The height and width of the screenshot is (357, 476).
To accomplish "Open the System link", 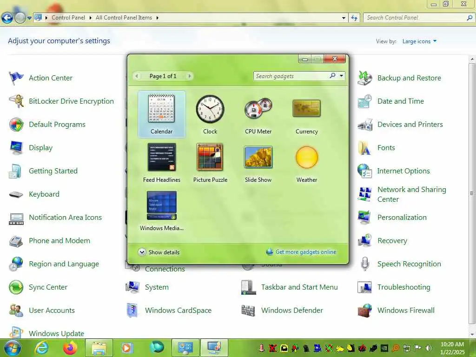I will (157, 287).
